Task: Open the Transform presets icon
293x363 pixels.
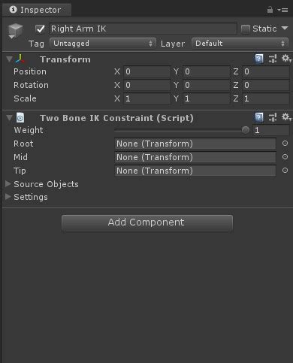Action: pyautogui.click(x=273, y=59)
